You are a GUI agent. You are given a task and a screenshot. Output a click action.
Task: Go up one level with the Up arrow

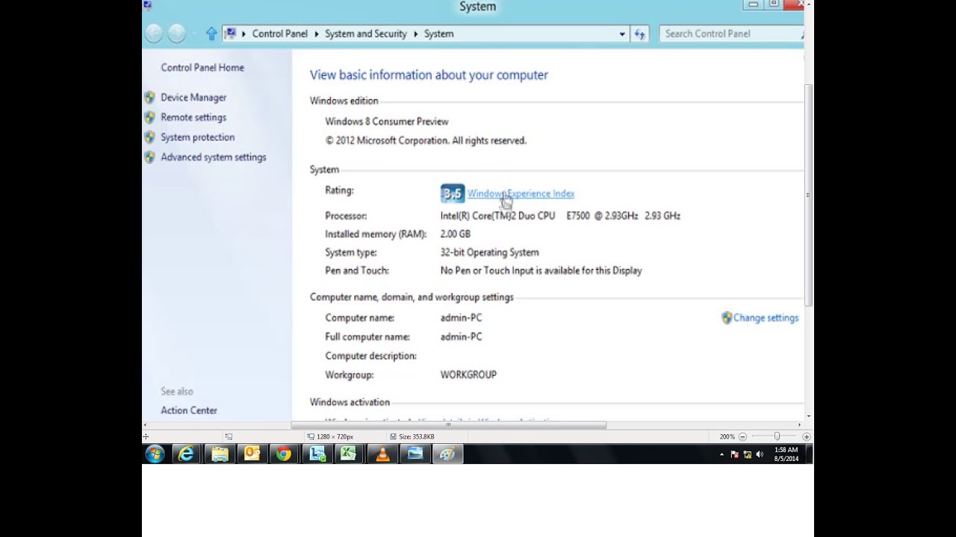coord(211,34)
